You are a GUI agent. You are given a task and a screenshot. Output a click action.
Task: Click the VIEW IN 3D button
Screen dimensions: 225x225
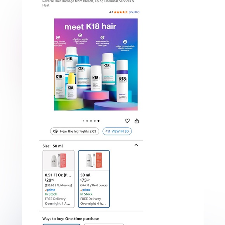tap(117, 131)
